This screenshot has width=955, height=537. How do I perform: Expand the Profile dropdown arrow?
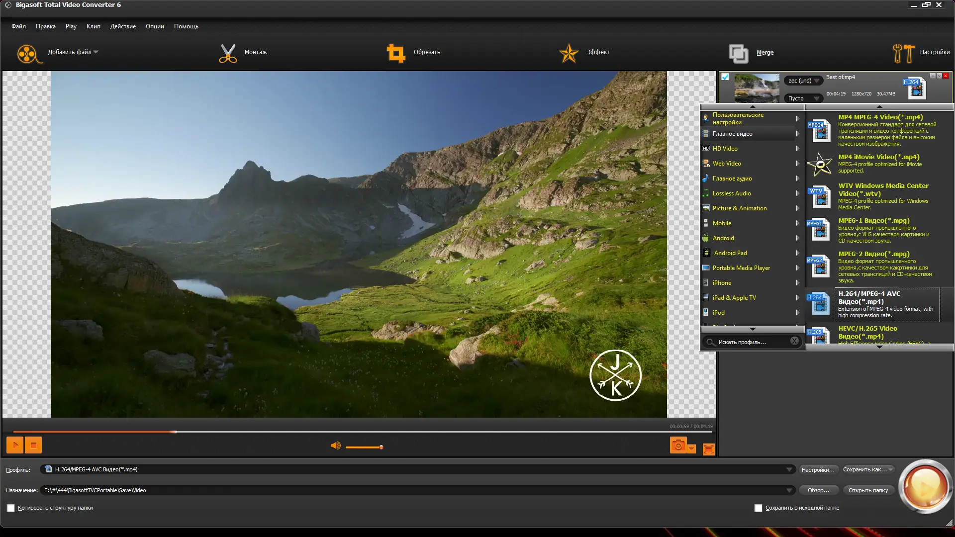click(x=789, y=469)
